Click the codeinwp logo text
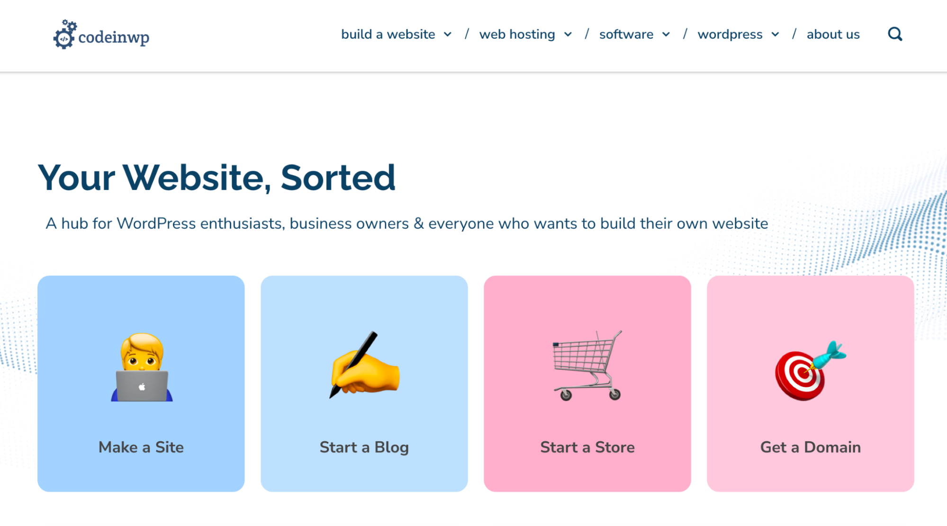This screenshot has width=947, height=526. (114, 37)
